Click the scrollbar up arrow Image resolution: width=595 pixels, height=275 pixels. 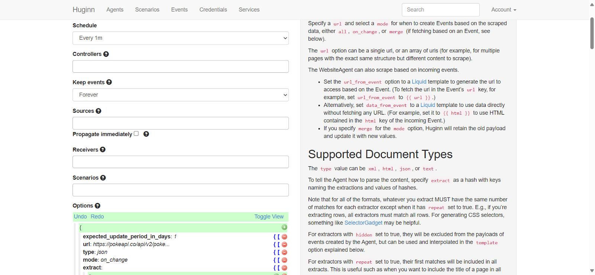coord(592,4)
